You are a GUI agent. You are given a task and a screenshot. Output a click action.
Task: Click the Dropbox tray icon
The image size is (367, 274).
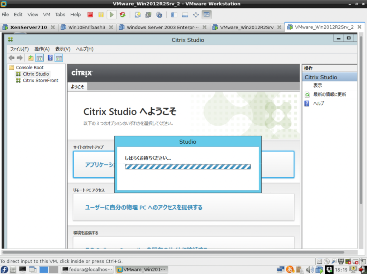329,270
